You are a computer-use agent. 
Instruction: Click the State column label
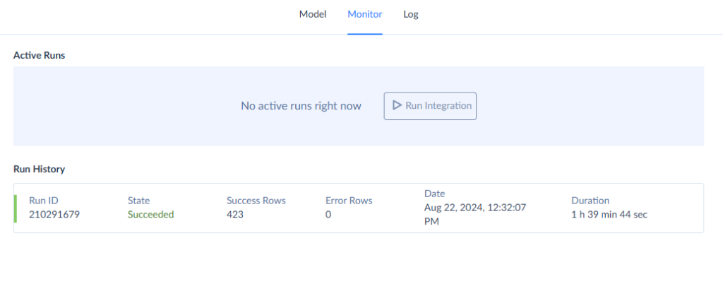coord(139,201)
